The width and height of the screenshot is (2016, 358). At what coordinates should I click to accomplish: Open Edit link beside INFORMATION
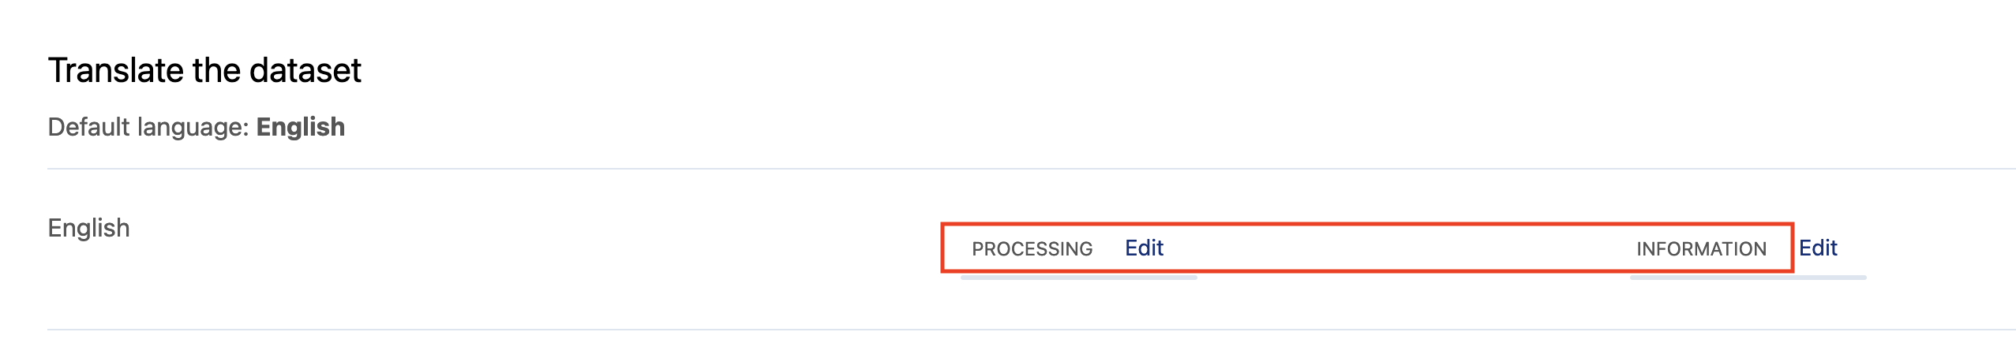click(x=1817, y=248)
